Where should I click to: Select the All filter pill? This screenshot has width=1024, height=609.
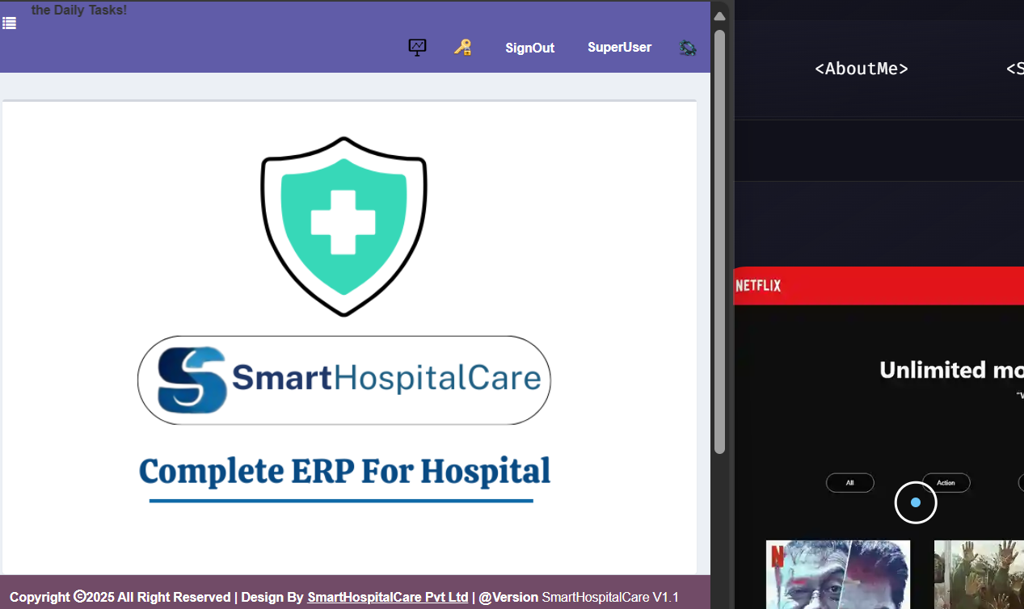(850, 483)
